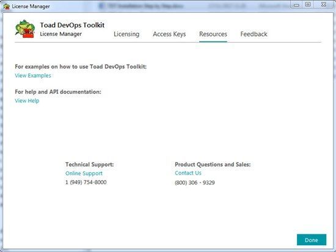This screenshot has width=336, height=252.
Task: Click the sales phone number (800) 306-9329
Action: click(x=195, y=182)
